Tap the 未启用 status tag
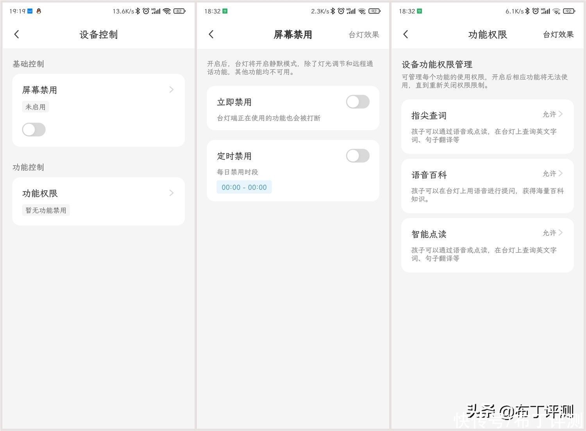586x431 pixels. pos(36,107)
